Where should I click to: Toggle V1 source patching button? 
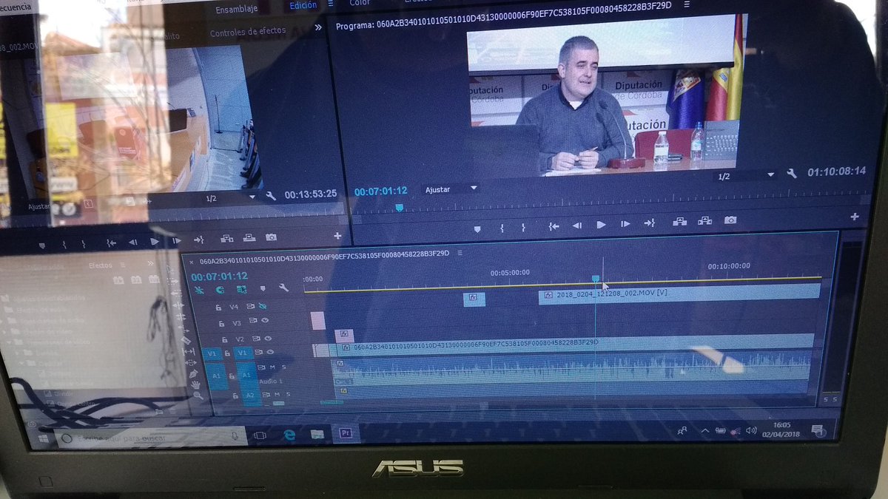pos(211,354)
